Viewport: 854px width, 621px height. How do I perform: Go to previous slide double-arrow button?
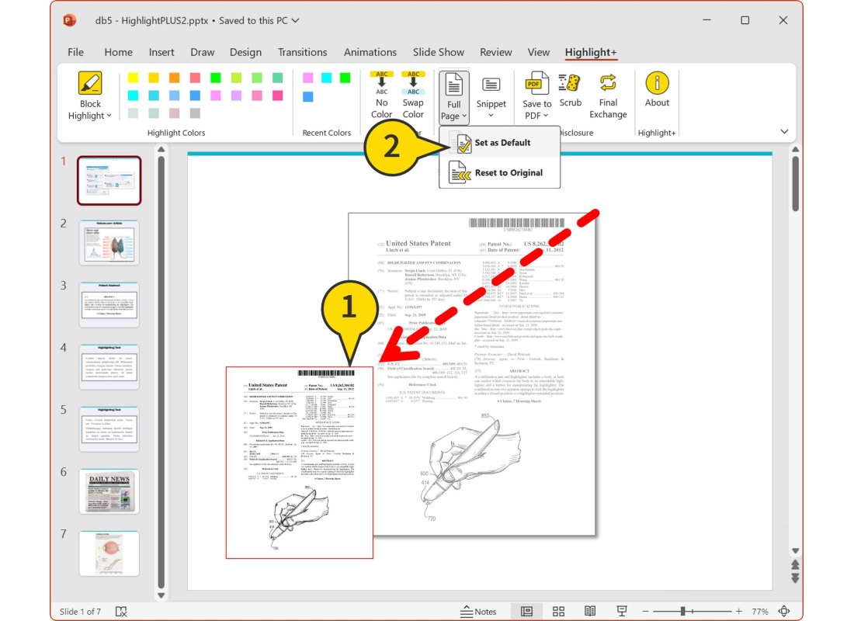click(795, 564)
